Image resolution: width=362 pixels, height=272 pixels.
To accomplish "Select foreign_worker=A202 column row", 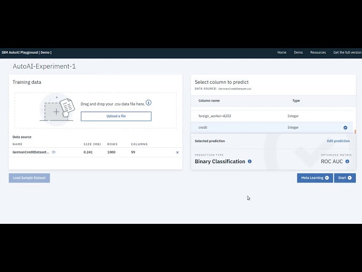I will pos(271,116).
